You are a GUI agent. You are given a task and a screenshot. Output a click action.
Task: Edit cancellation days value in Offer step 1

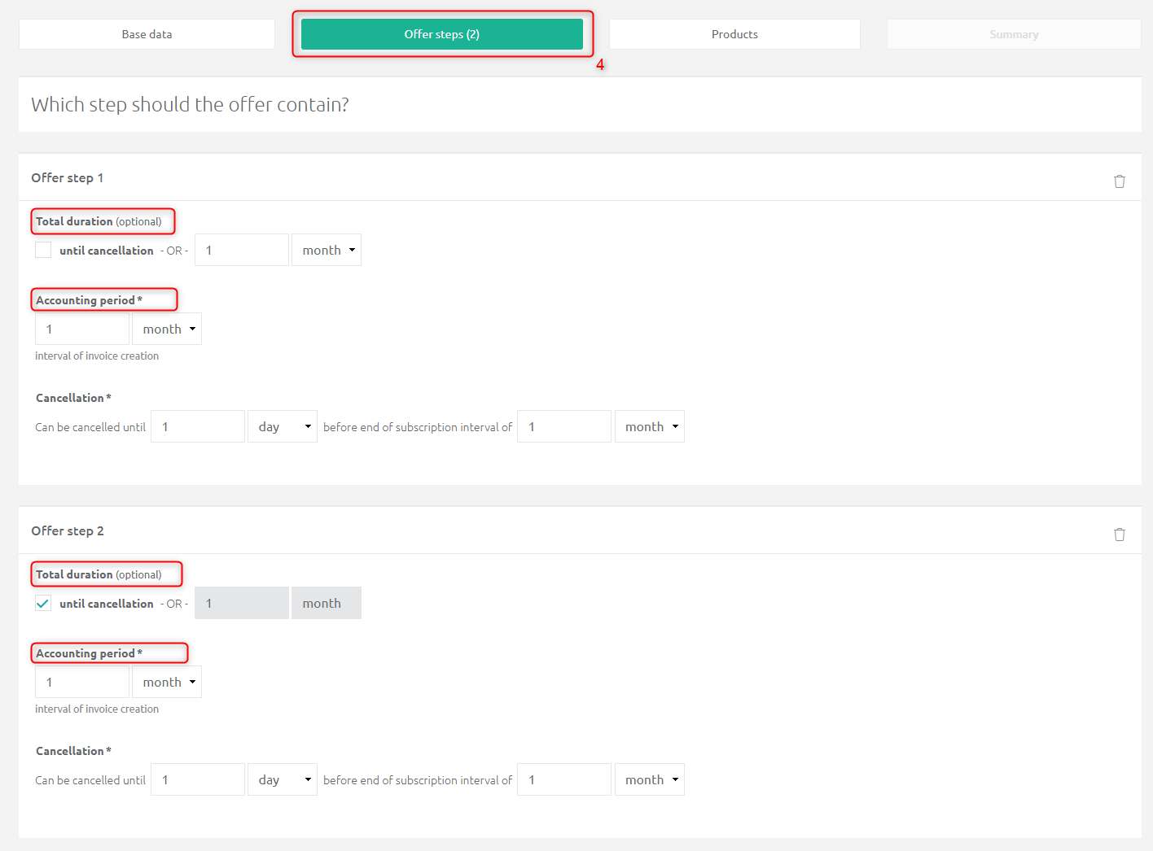coord(198,426)
